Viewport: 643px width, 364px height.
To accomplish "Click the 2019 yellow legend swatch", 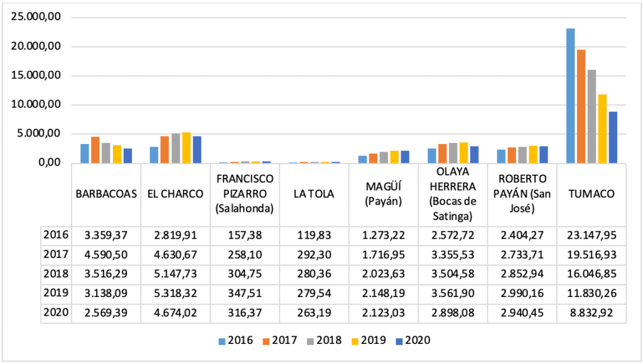I will [x=354, y=341].
